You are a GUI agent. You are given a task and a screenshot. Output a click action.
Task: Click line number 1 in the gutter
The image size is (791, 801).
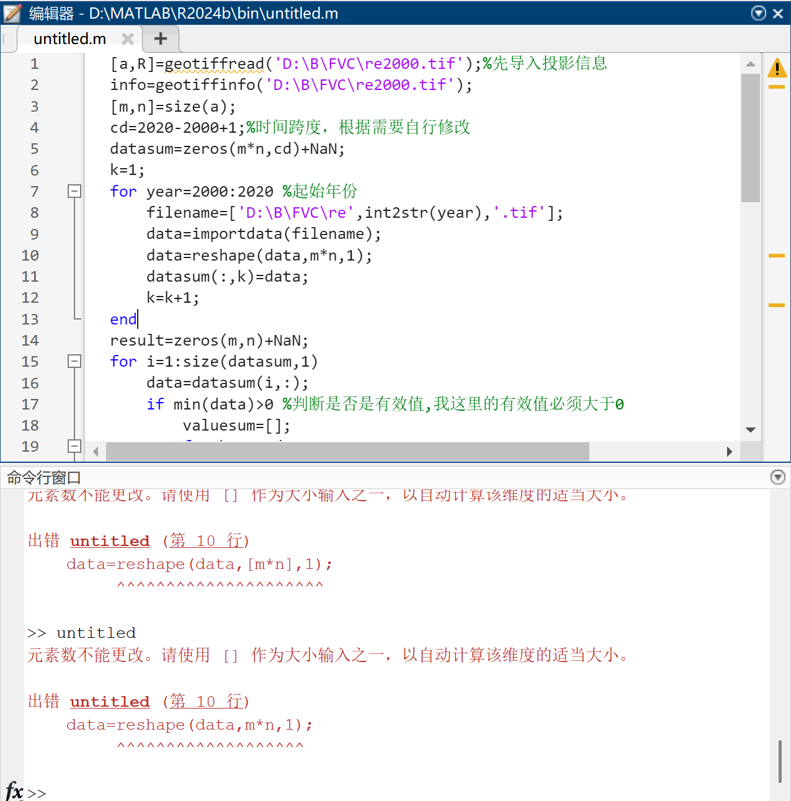pos(34,64)
